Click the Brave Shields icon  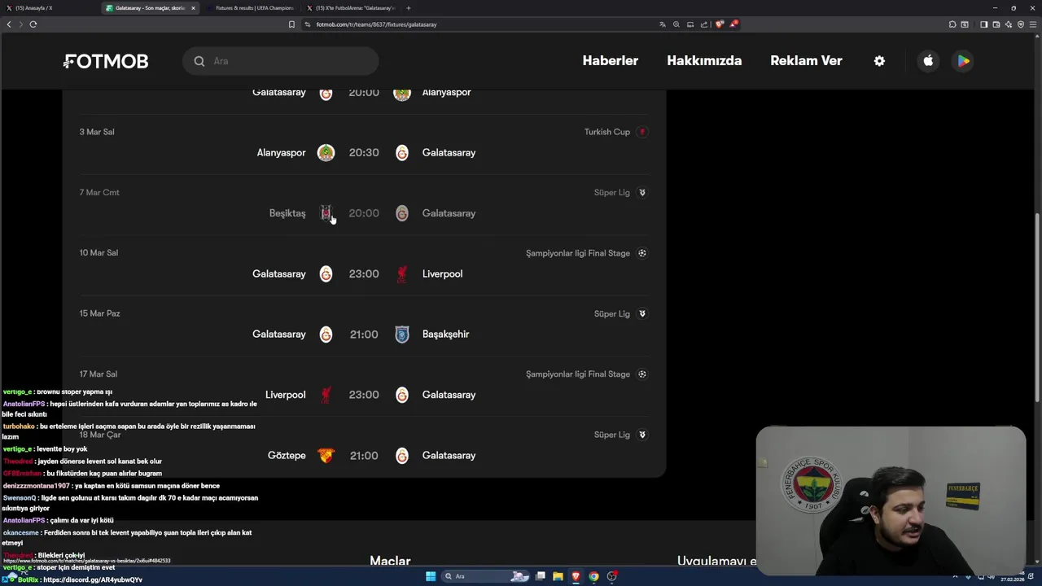click(720, 24)
